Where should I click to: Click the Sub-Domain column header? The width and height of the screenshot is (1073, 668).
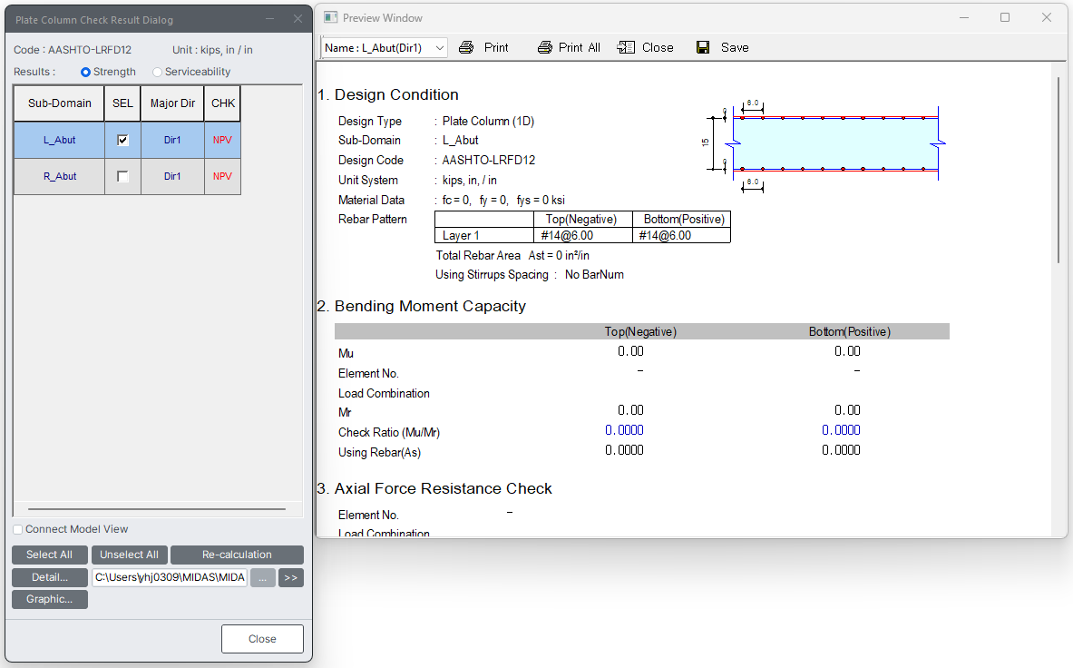(60, 103)
